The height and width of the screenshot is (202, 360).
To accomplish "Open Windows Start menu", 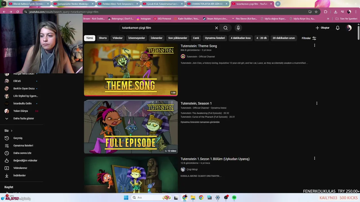I will tap(126, 198).
